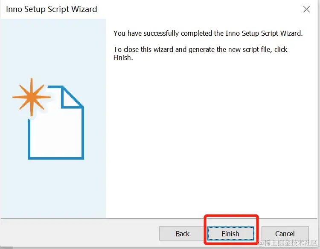This screenshot has width=320, height=249.
Task: Click the successfully completed message text
Action: pyautogui.click(x=208, y=33)
